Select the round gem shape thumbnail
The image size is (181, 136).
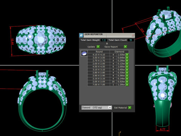pyautogui.click(x=84, y=53)
